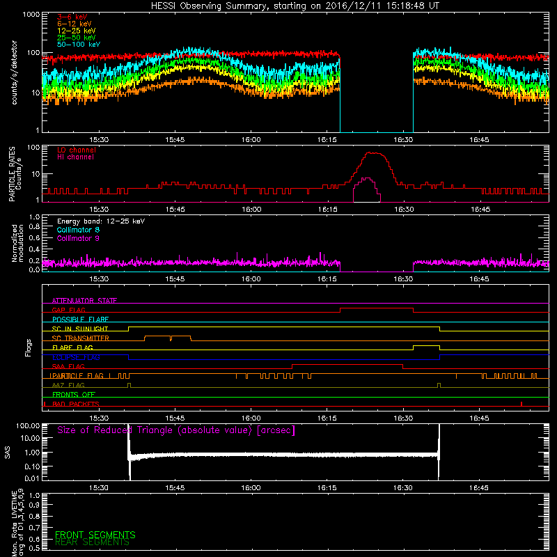
Task: Click the 16:45 tick under flags panel
Action: [x=479, y=418]
